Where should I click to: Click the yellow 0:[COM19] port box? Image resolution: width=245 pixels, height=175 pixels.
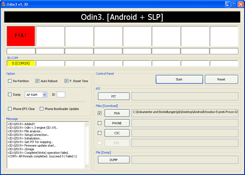[21, 63]
